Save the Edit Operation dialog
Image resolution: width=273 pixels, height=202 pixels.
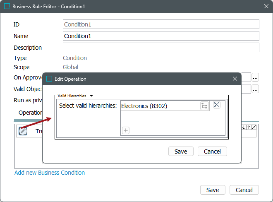coord(181,151)
